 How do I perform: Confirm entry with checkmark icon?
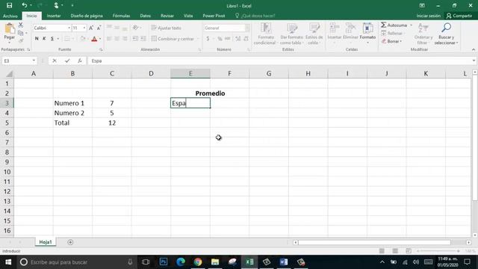pyautogui.click(x=67, y=61)
